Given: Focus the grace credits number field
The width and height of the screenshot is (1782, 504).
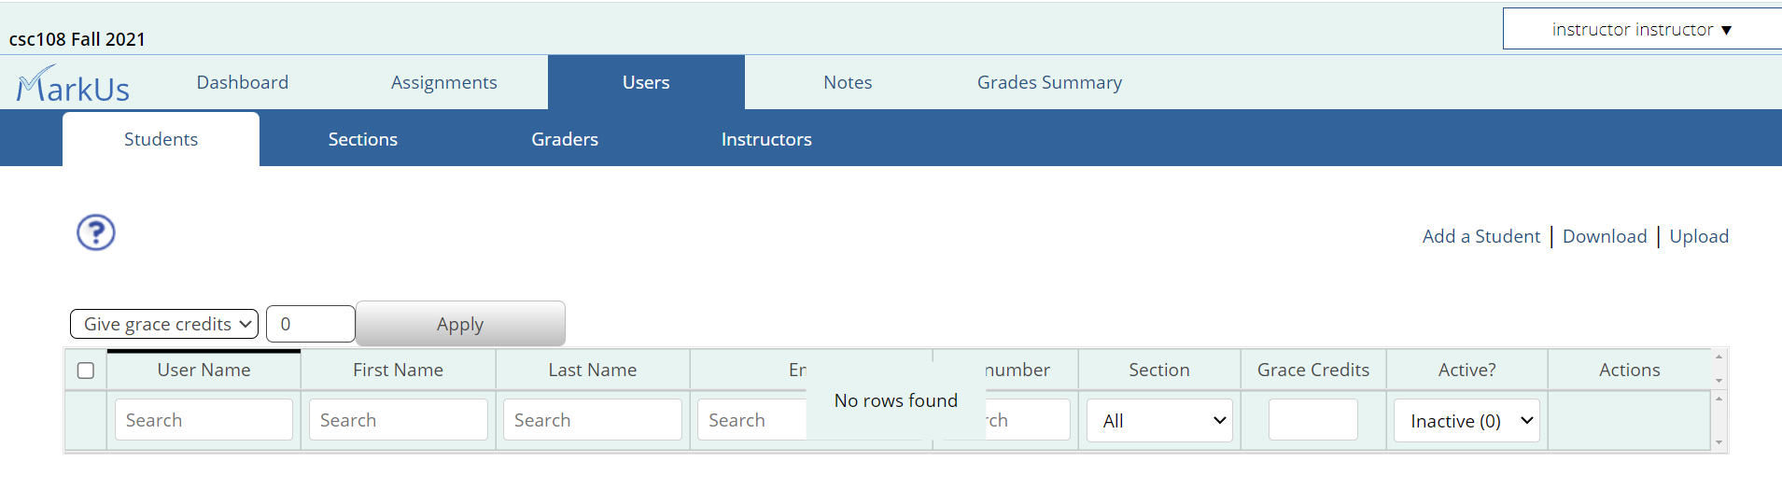Looking at the screenshot, I should coord(311,324).
